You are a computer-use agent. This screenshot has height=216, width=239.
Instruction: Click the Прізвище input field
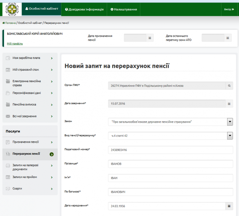[170, 164]
